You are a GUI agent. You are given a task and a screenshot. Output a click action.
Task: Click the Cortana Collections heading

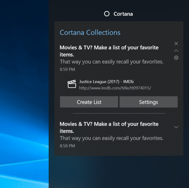coord(90,32)
